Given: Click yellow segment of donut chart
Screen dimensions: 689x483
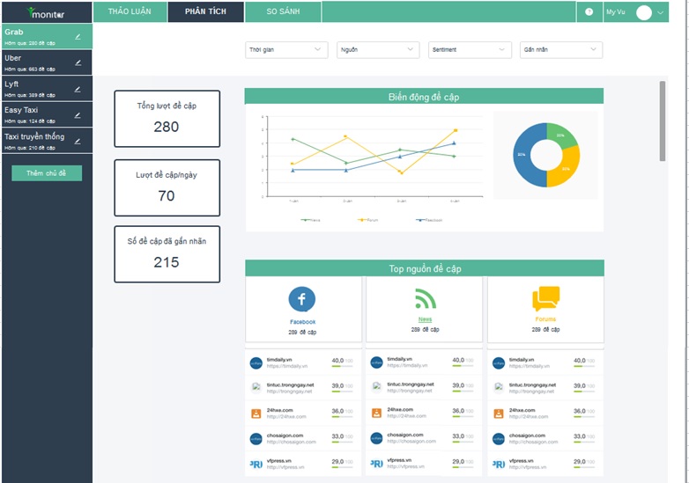Looking at the screenshot, I should (x=566, y=168).
